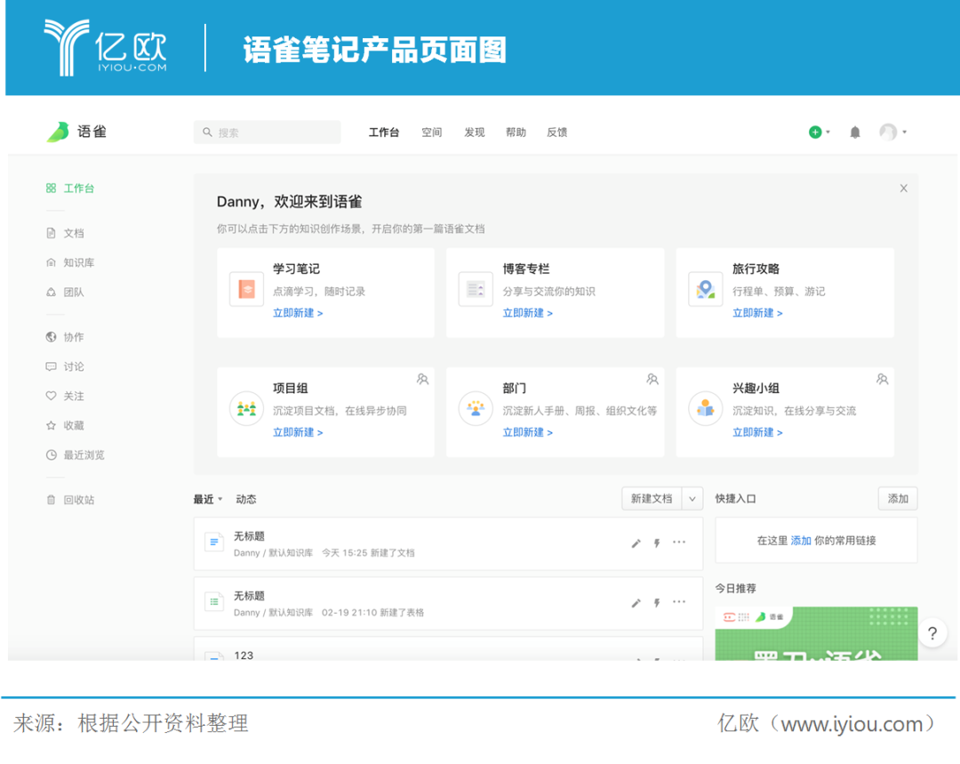960x764 pixels.
Task: Open the 空间 navigation tab
Action: coord(432,133)
